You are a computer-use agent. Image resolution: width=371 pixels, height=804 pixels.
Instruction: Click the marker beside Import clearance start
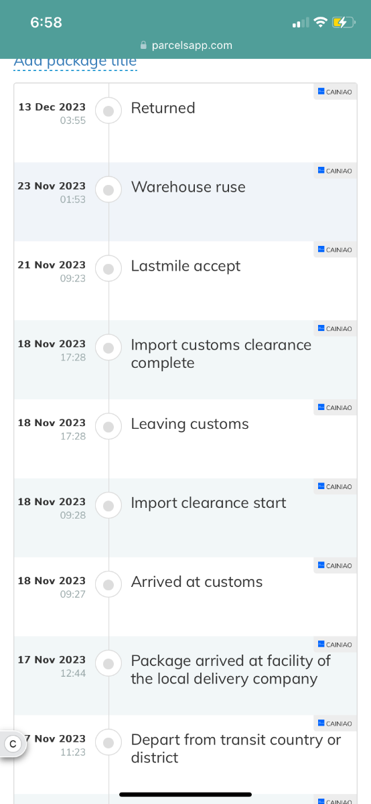pos(108,506)
